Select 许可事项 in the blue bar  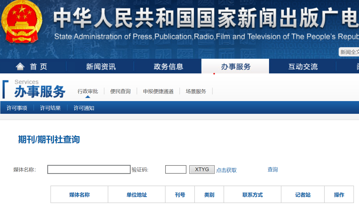[16, 108]
